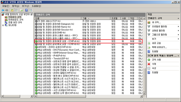The width and height of the screenshot is (181, 102).
Task: Click the green 규칙 사용 enable icon
Action: (x=149, y=60)
